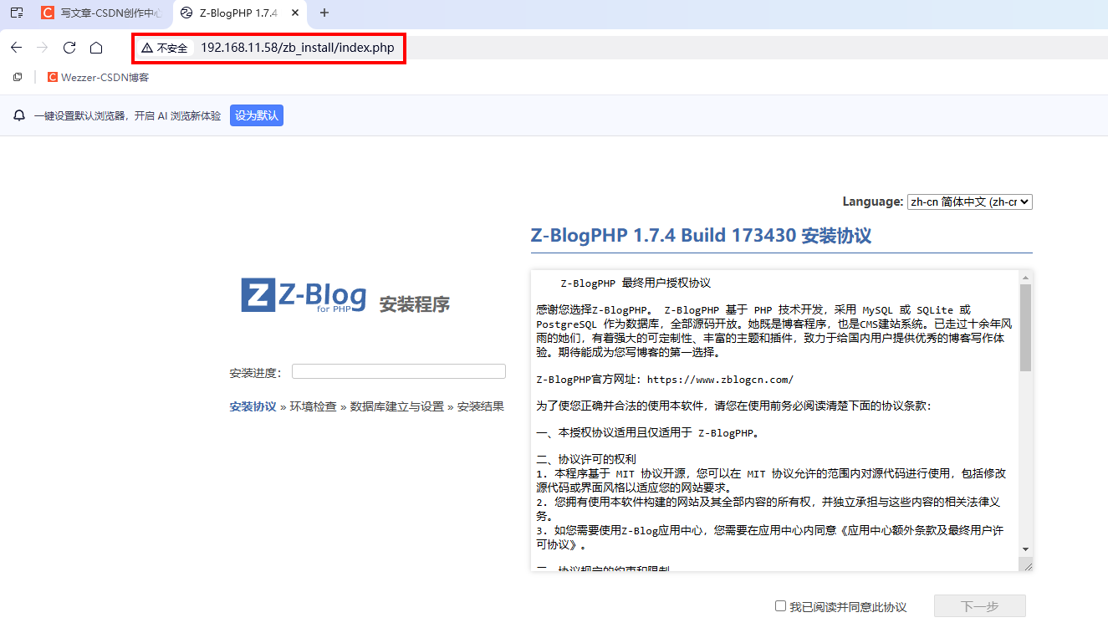Focus the address bar URL text
Screen dimensions: 1108x633
[x=297, y=48]
